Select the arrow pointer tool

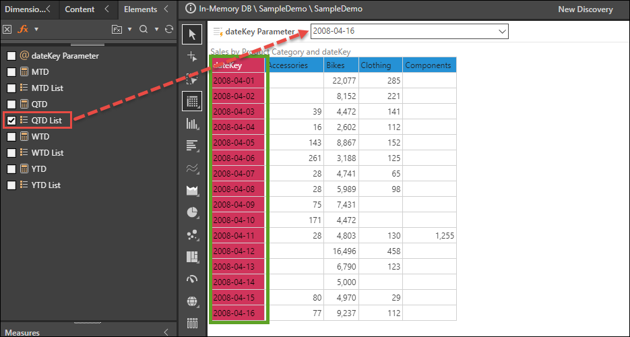coord(193,34)
